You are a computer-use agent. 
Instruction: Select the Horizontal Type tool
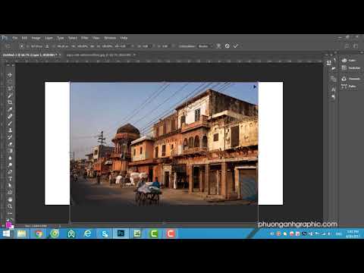[x=10, y=179]
